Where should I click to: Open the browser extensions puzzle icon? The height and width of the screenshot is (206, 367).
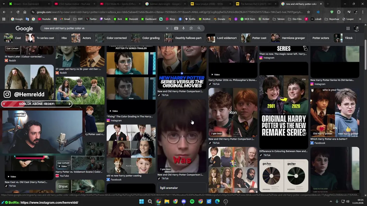pos(339,12)
